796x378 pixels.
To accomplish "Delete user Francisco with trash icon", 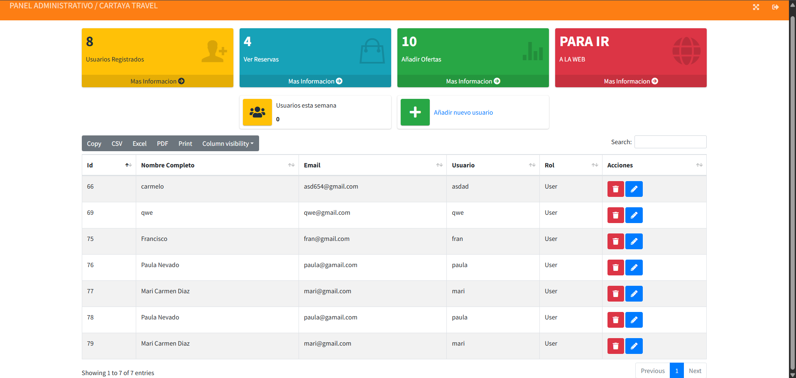I will click(616, 241).
